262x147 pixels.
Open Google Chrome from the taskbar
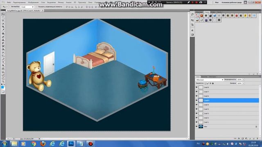(34, 144)
